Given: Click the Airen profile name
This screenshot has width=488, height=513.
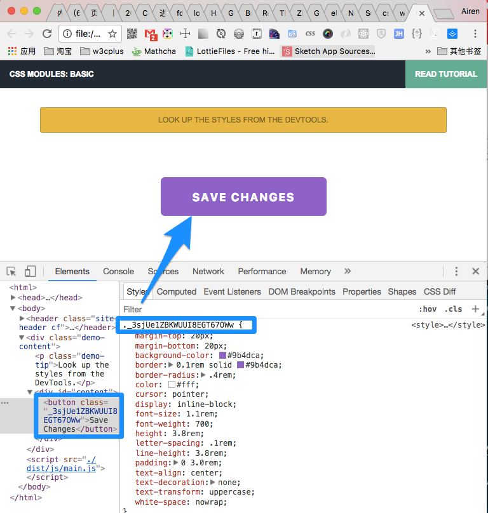Looking at the screenshot, I should 470,11.
